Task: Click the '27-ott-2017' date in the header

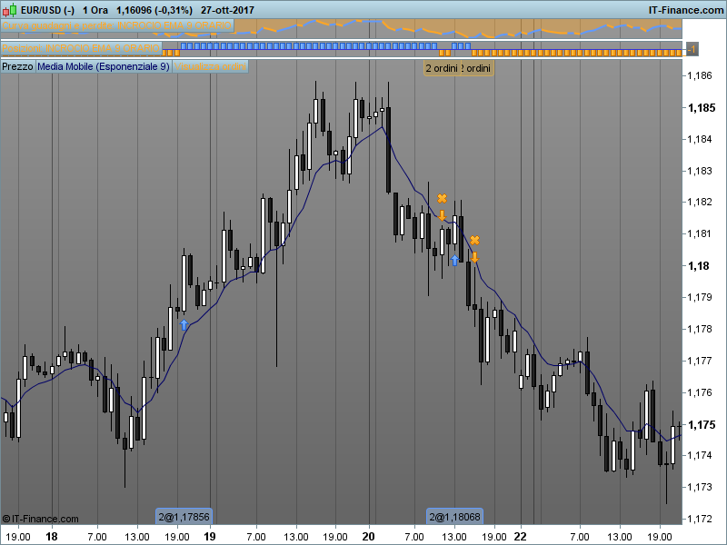Action: (x=228, y=10)
